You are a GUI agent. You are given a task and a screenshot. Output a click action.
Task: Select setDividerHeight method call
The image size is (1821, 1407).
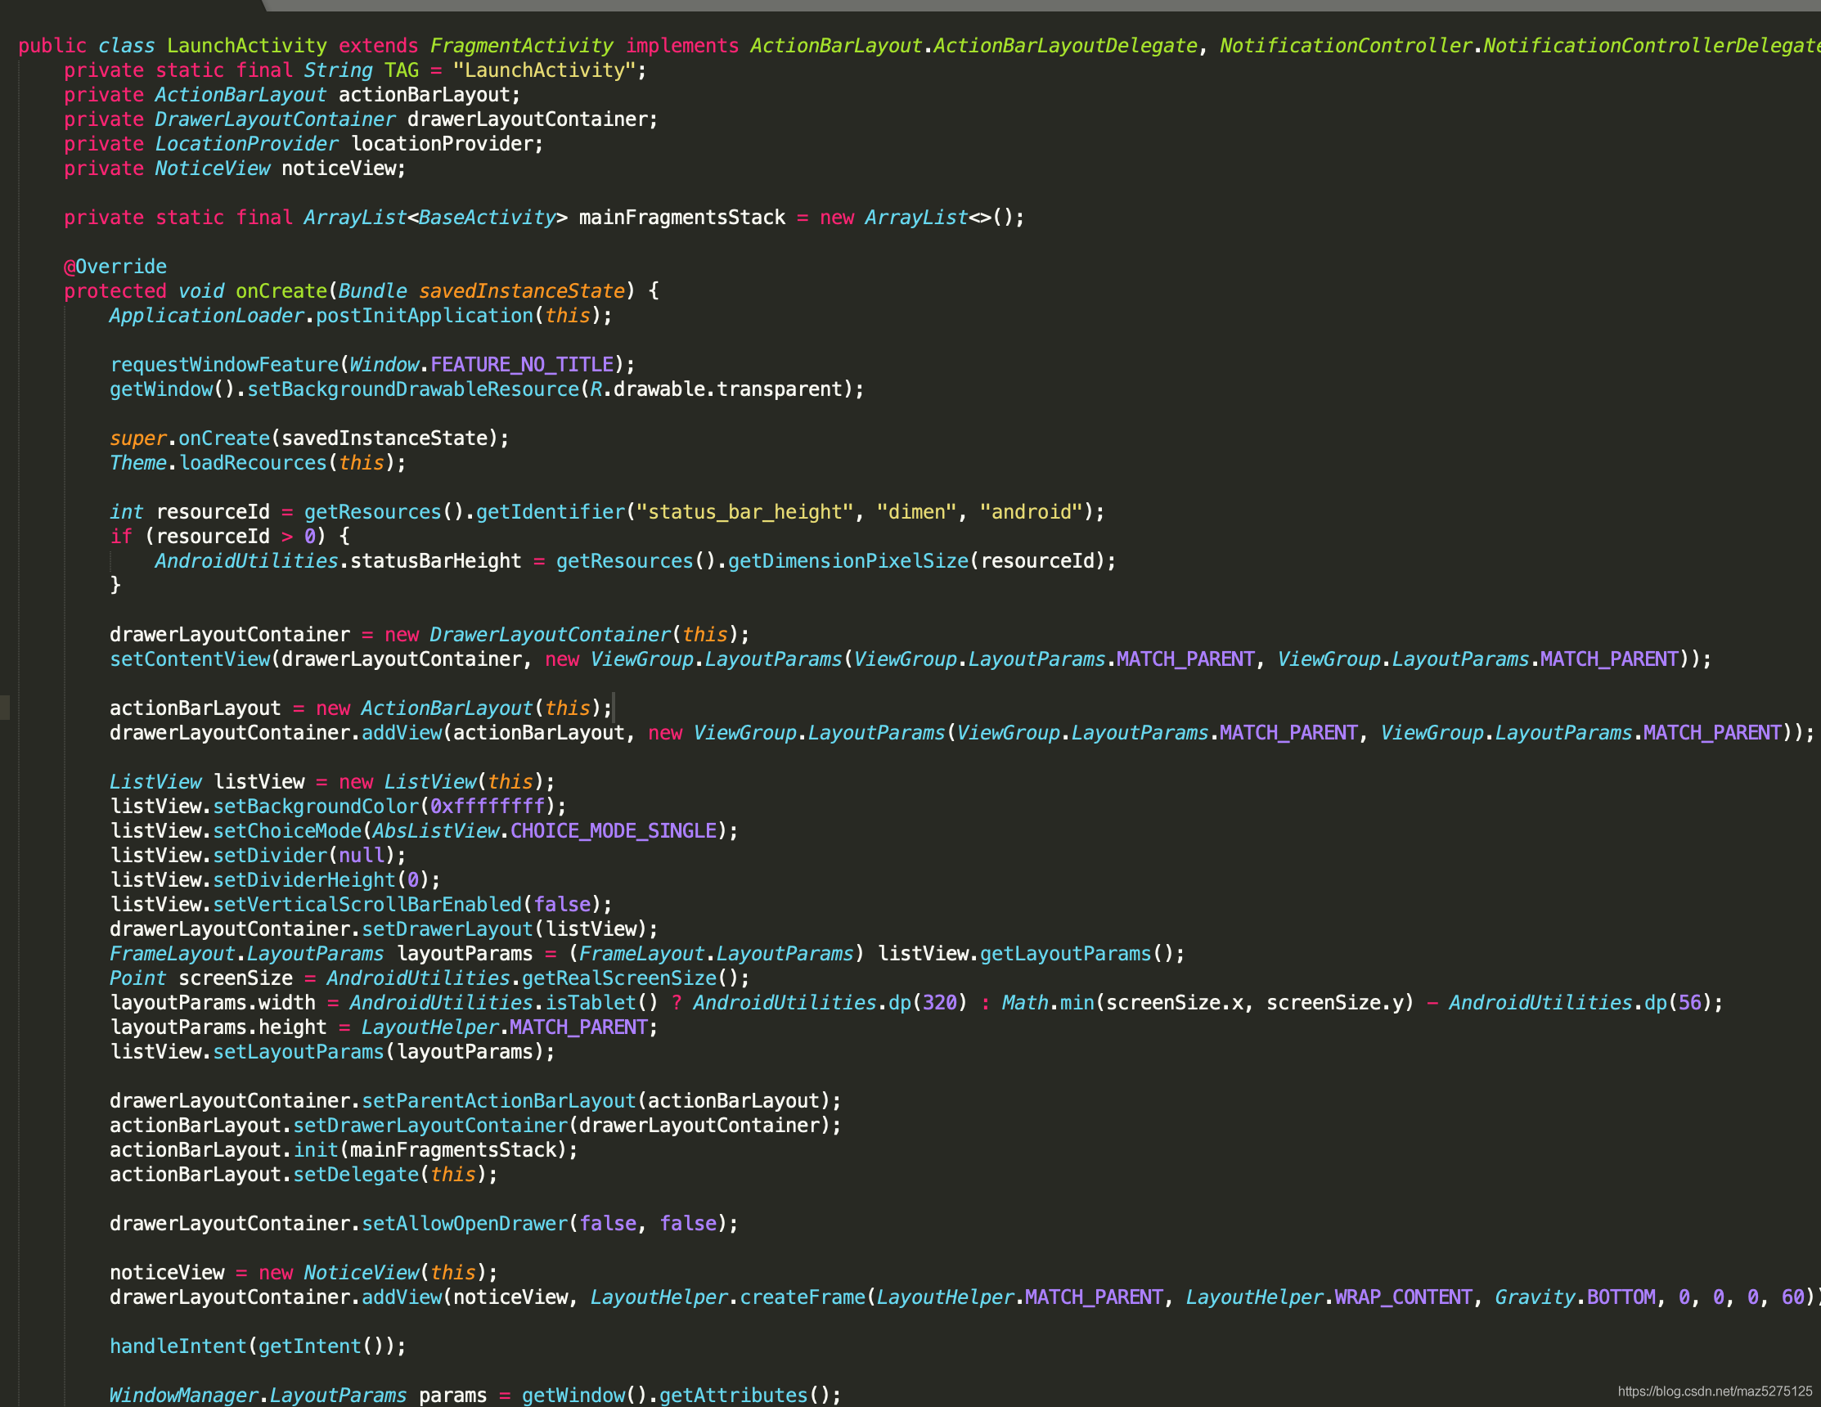click(304, 880)
